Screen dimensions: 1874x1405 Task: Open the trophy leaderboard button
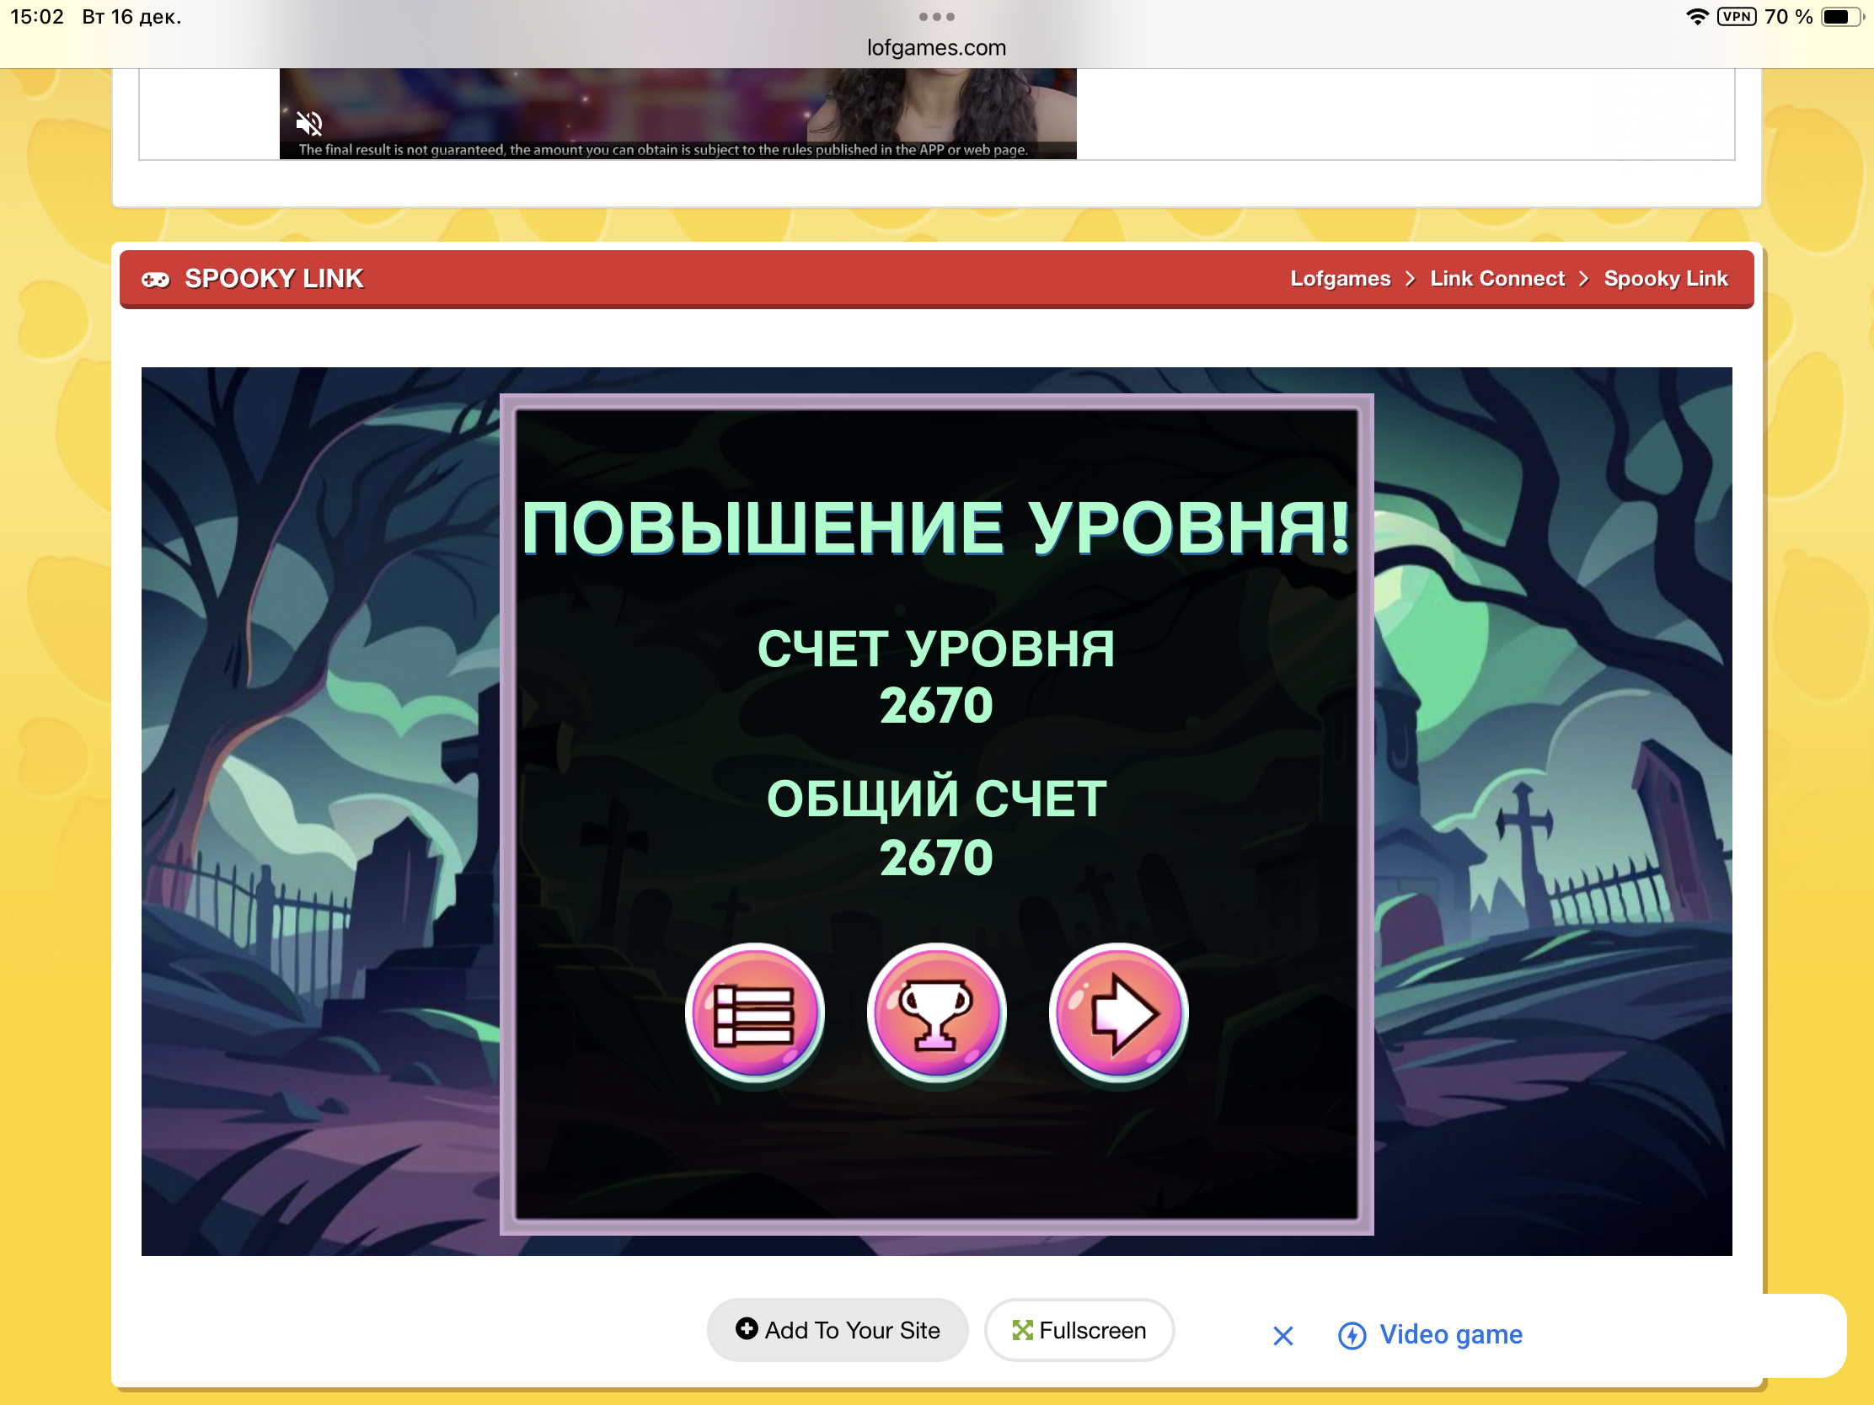(x=936, y=1012)
